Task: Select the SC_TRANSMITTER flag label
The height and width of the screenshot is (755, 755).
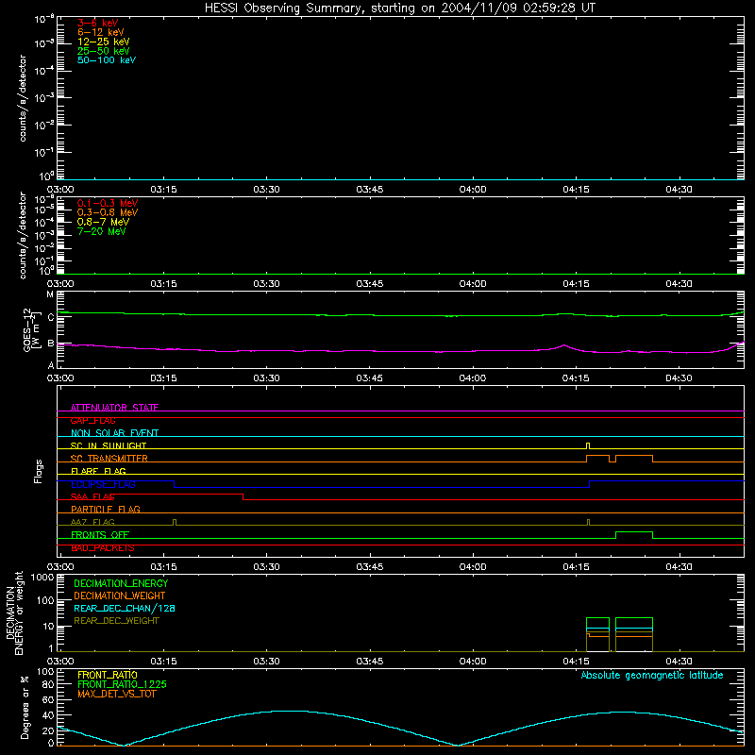Action: (109, 459)
